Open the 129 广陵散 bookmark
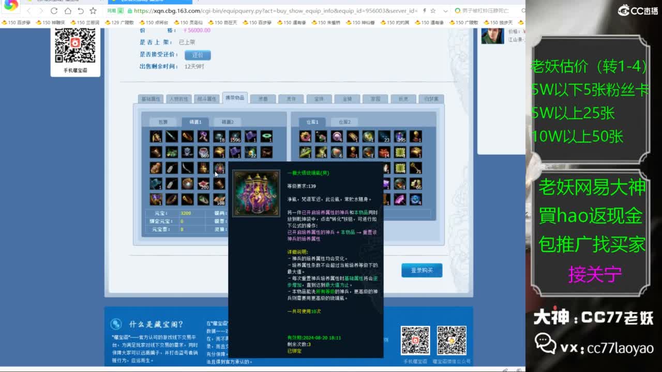 (x=119, y=23)
